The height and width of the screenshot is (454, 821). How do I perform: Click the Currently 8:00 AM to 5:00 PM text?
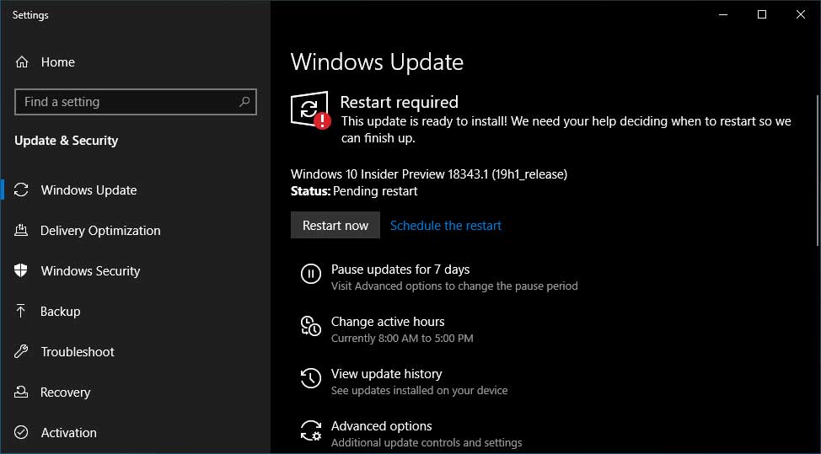coord(402,339)
